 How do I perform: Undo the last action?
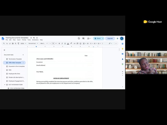click(x=7, y=43)
